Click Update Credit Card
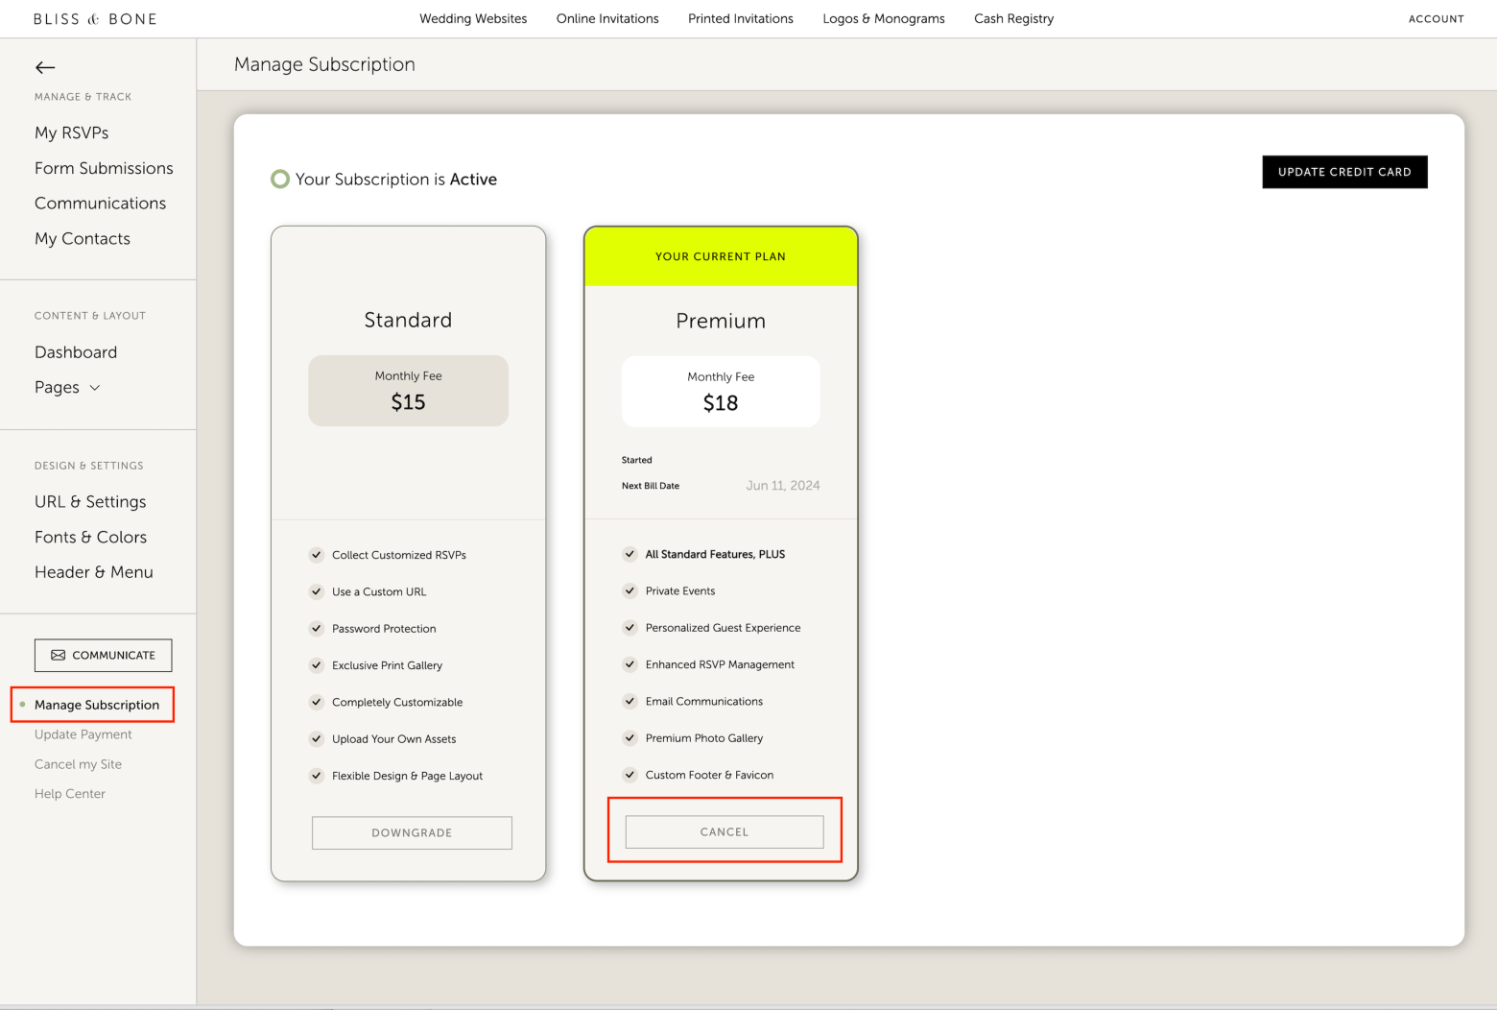Screen dimensions: 1497x1010 click(x=1344, y=172)
